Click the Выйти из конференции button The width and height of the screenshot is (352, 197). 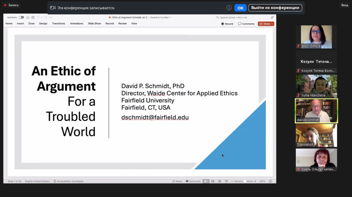[x=275, y=8]
